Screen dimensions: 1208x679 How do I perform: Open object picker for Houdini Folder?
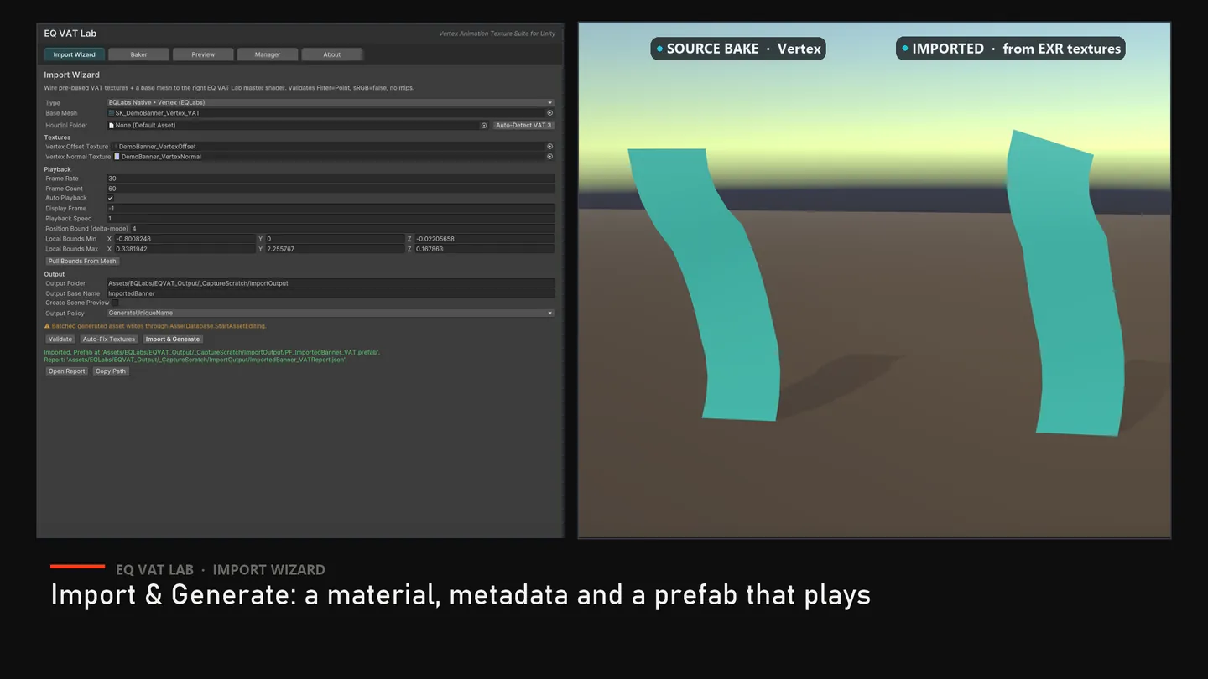click(x=484, y=126)
